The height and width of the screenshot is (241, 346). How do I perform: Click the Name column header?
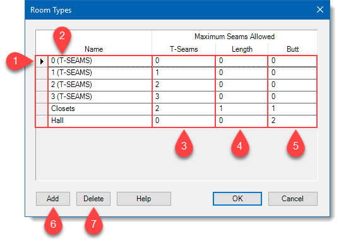pyautogui.click(x=94, y=49)
